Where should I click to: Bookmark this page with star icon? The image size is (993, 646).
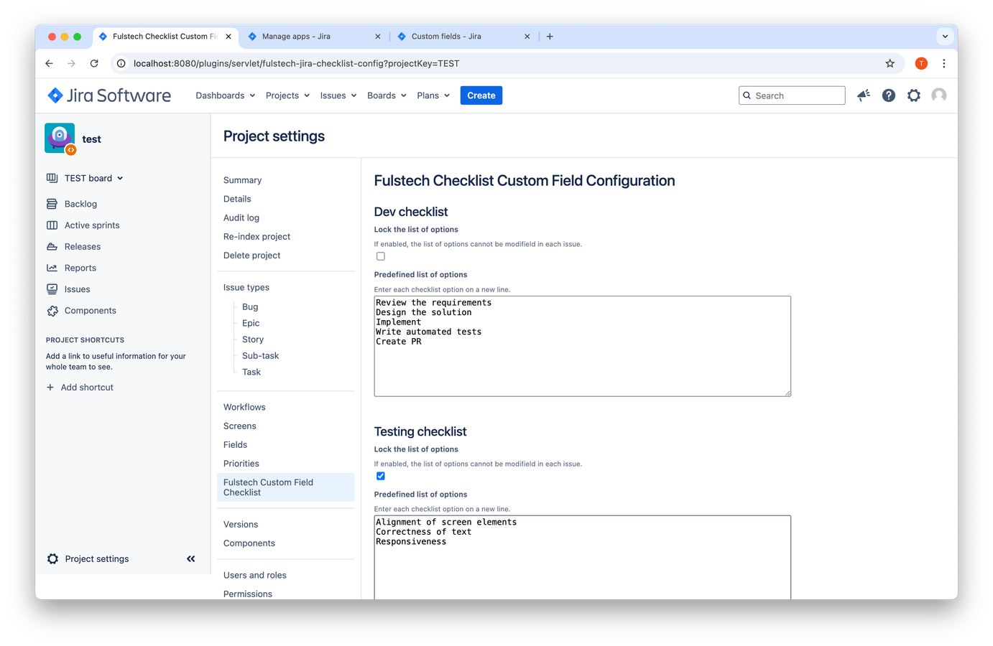[890, 63]
